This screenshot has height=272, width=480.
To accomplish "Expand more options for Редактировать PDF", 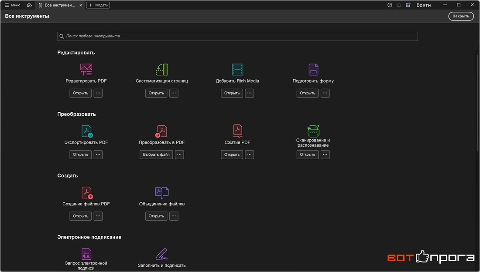I will [98, 93].
